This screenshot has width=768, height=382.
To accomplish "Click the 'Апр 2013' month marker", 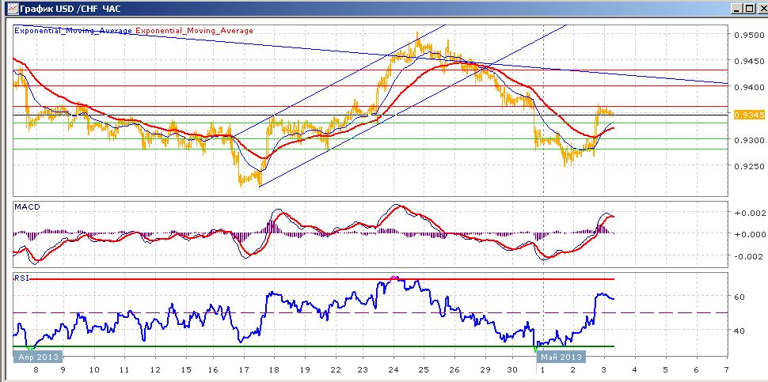I will (38, 357).
